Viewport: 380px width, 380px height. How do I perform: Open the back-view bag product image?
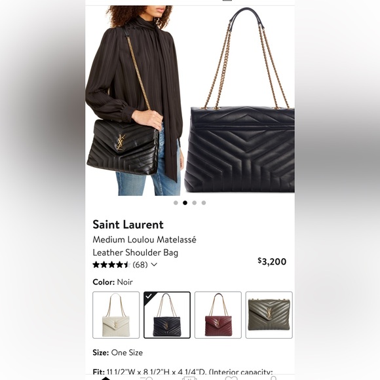point(239,101)
